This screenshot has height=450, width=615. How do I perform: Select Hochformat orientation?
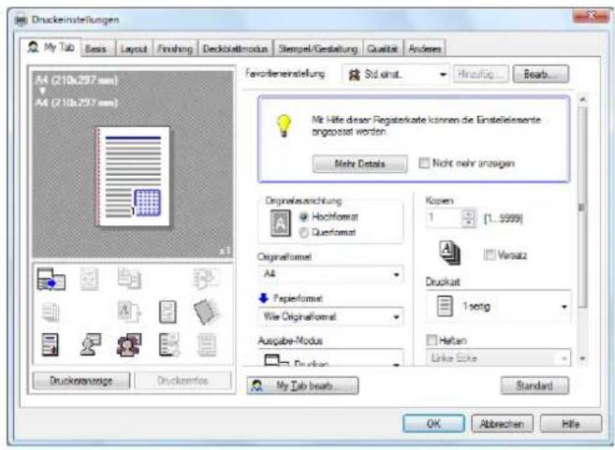[x=304, y=217]
